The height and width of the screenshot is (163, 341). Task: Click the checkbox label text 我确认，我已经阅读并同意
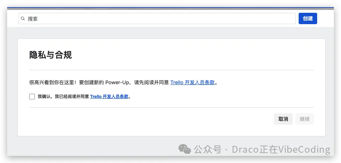pyautogui.click(x=63, y=97)
